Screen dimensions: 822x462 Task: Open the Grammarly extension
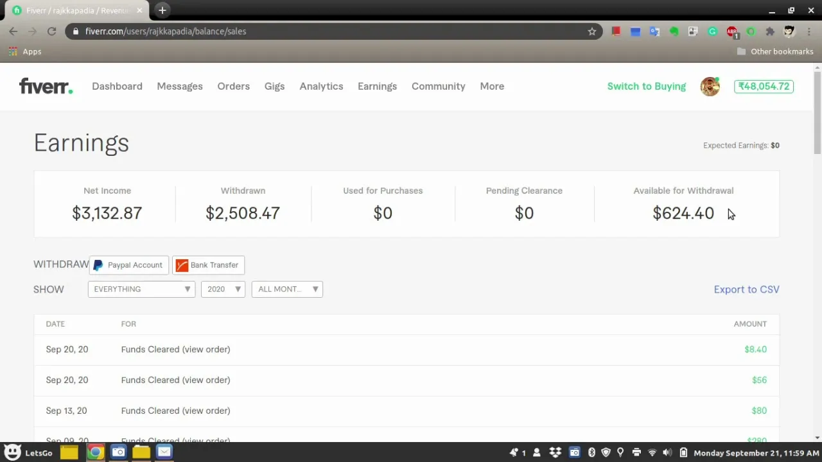712,31
